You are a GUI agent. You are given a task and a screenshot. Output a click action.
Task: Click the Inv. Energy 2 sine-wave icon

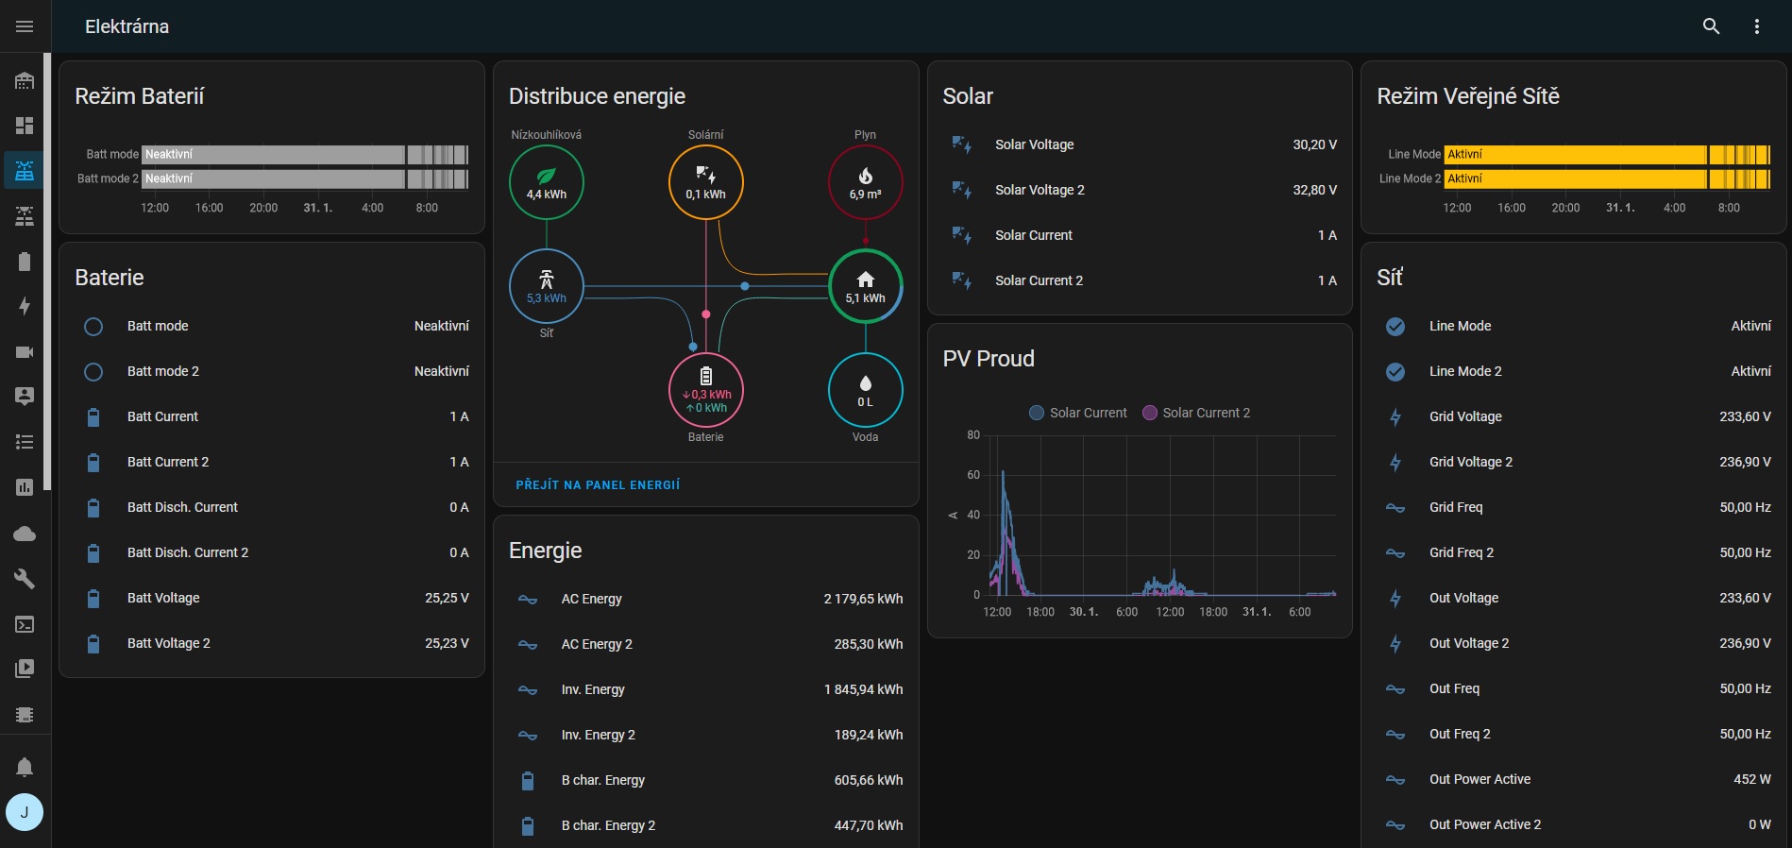click(x=528, y=735)
